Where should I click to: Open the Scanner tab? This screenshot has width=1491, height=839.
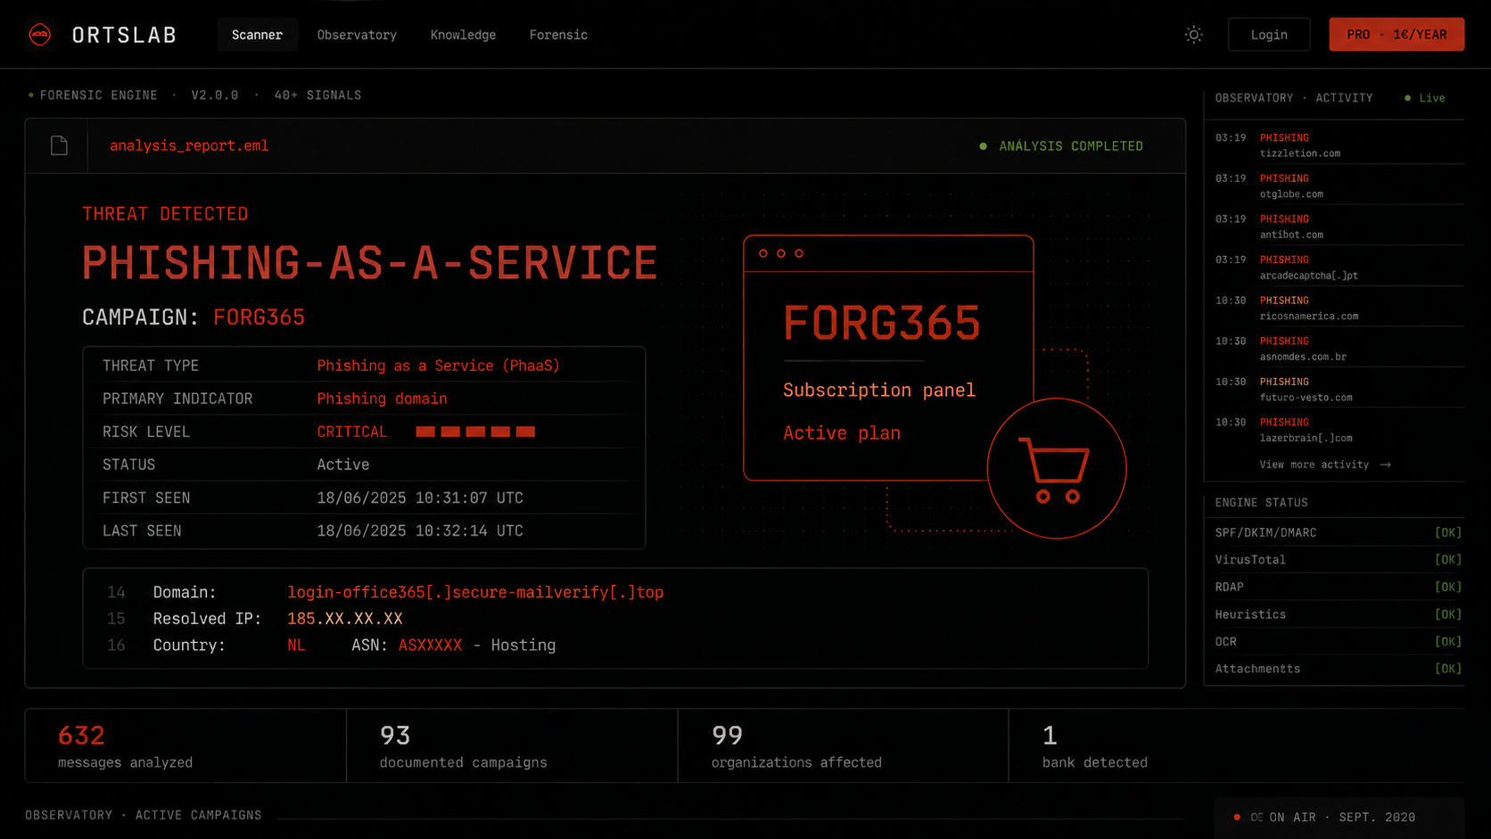pos(257,35)
